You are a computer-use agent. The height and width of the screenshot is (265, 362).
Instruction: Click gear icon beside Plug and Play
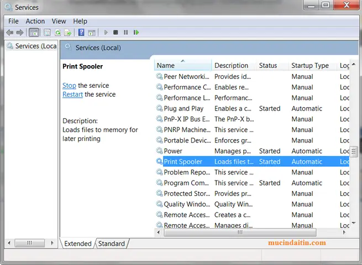159,108
